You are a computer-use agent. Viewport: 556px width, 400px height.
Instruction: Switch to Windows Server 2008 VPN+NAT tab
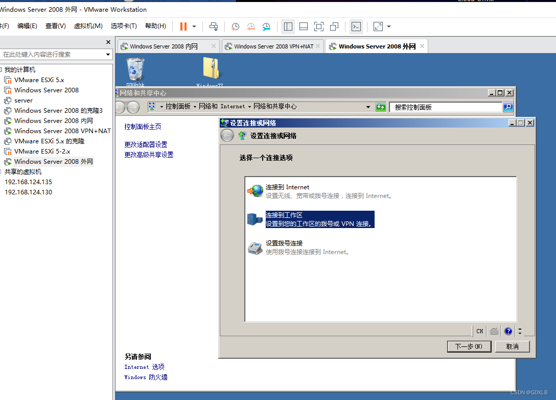coord(274,46)
